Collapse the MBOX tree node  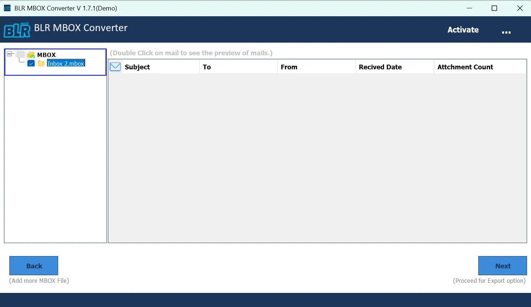[x=9, y=54]
